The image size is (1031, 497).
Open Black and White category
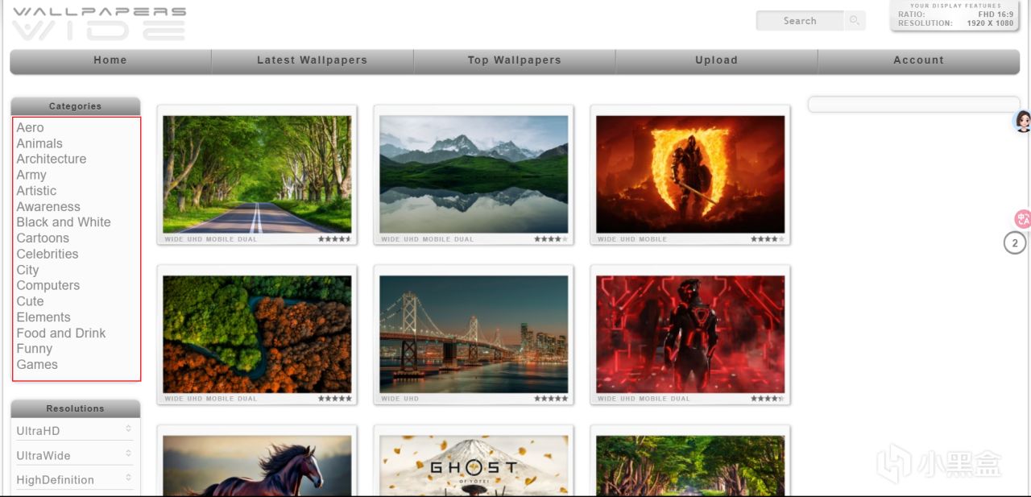(x=64, y=222)
